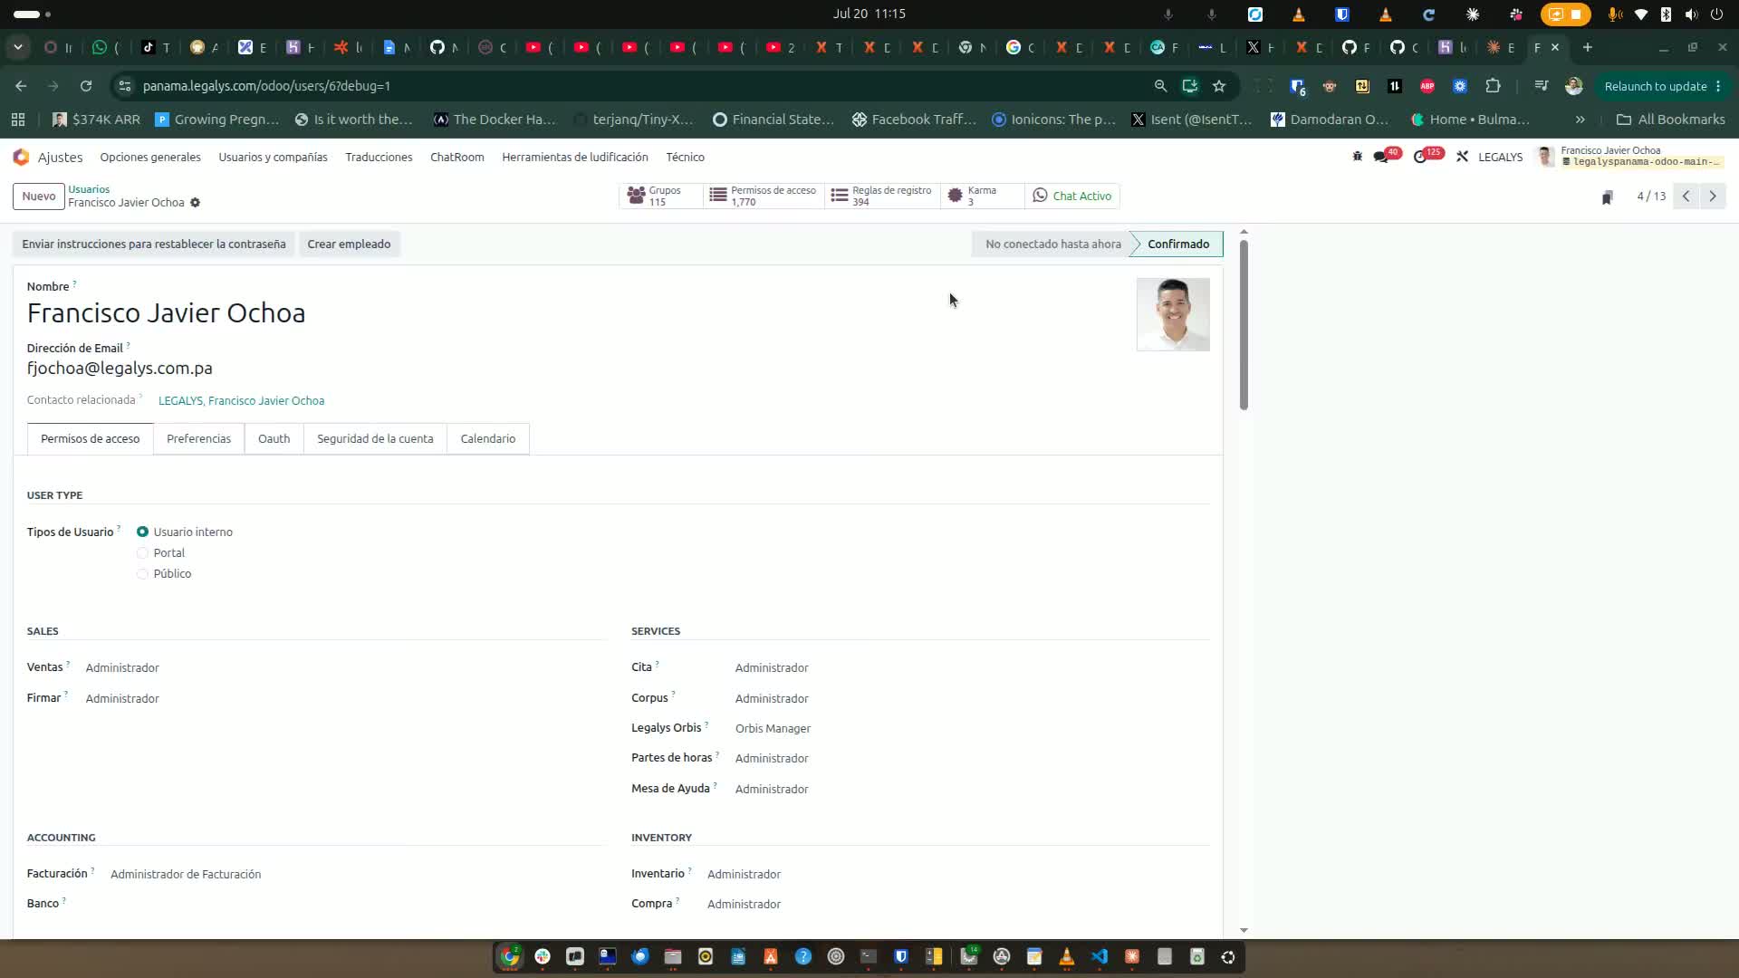Open the Ajustes app home icon

point(21,157)
